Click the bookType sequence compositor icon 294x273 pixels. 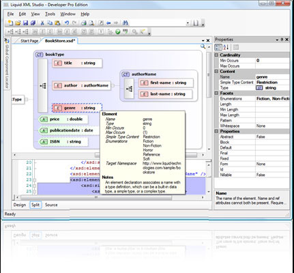(43, 86)
